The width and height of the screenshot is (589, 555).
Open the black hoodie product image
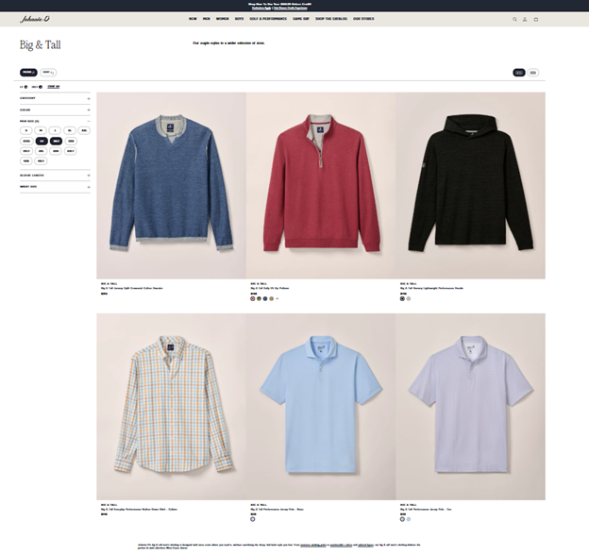click(470, 185)
